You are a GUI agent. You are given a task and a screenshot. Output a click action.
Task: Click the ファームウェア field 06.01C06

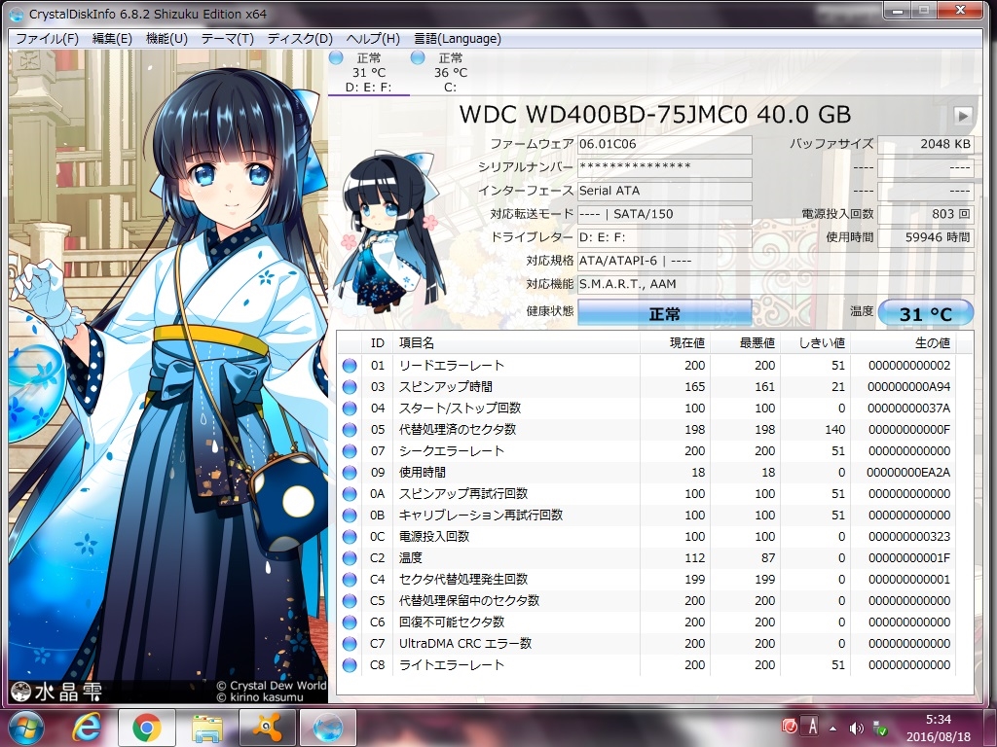point(664,144)
